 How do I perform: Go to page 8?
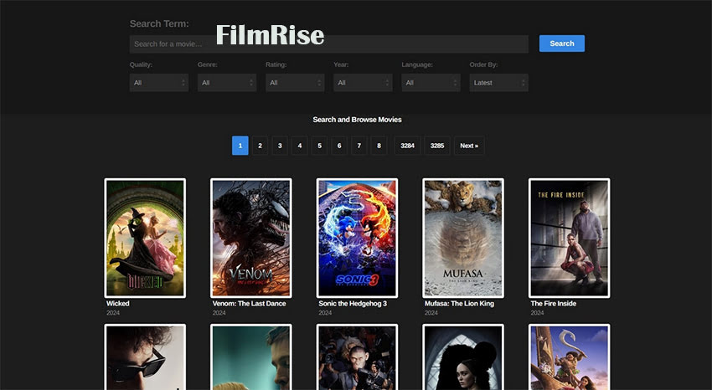(379, 146)
